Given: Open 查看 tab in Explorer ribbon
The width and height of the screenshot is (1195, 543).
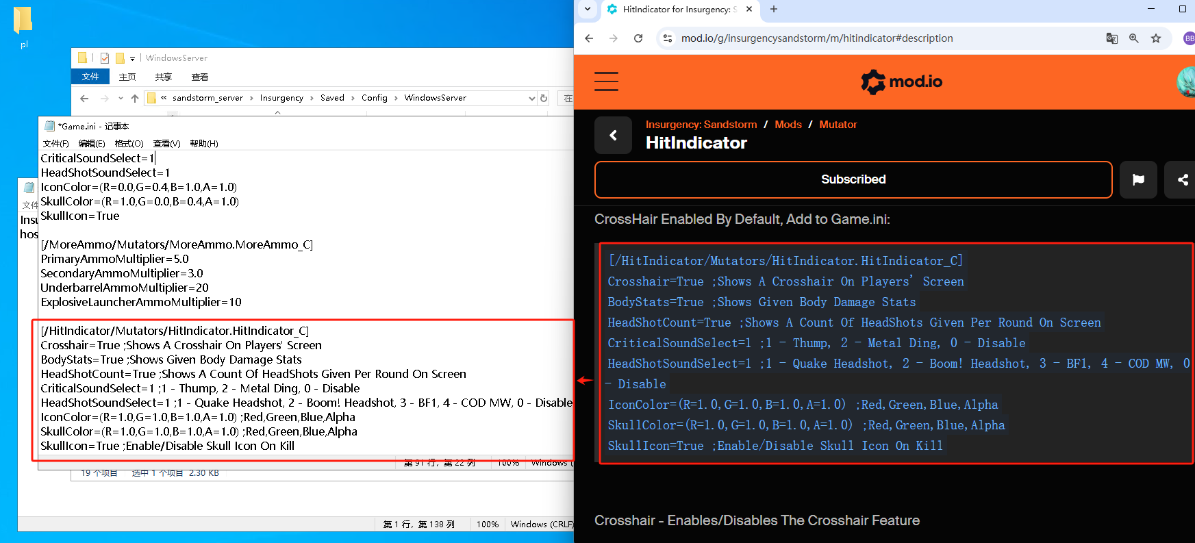Looking at the screenshot, I should pos(200,77).
